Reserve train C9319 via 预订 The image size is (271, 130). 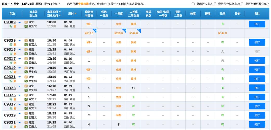[x=257, y=70]
